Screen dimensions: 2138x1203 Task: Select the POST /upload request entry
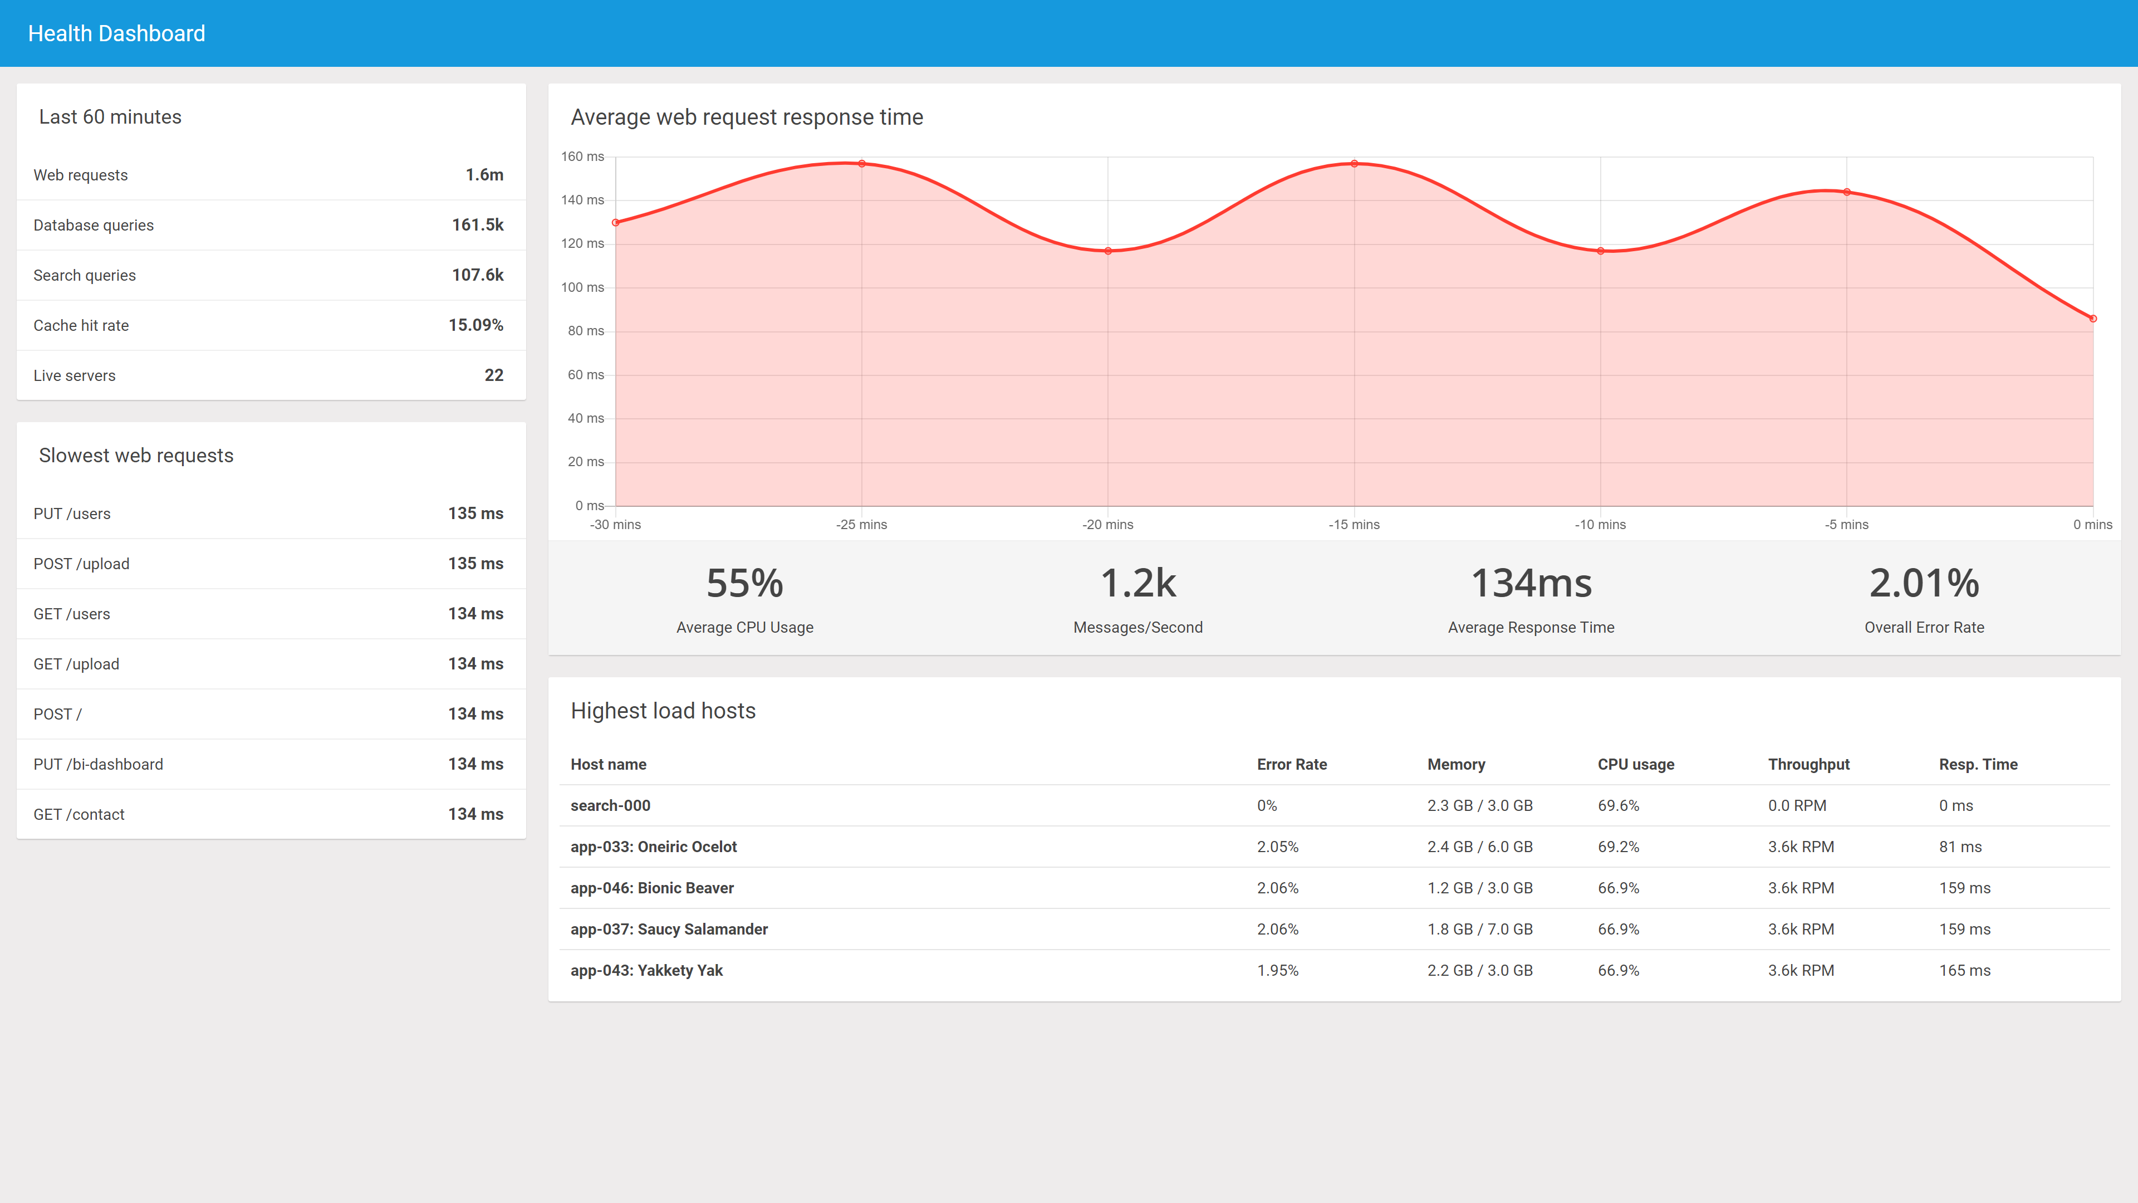(271, 564)
